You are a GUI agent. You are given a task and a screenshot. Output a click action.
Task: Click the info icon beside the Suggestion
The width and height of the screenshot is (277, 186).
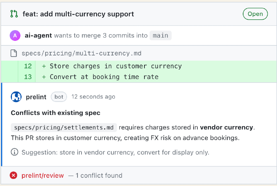[15, 152]
